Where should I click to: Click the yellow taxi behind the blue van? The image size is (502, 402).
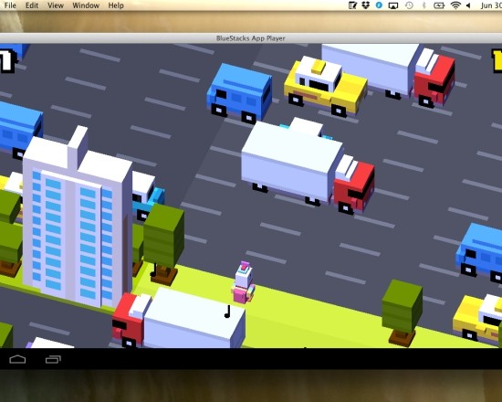point(325,86)
